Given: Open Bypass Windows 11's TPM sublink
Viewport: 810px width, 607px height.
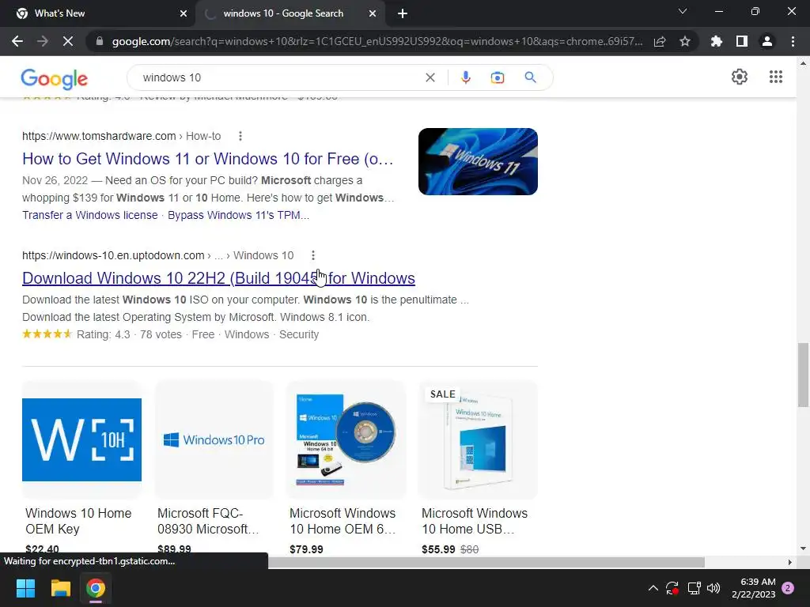Looking at the screenshot, I should (x=238, y=215).
